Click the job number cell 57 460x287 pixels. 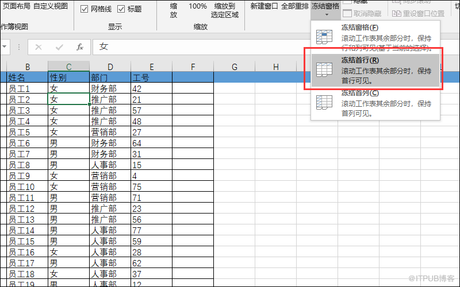pos(151,110)
